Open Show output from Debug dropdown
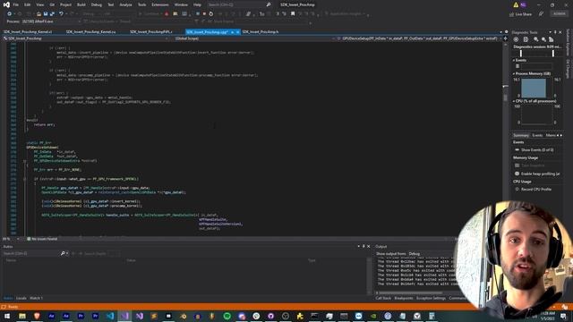Image resolution: width=573 pixels, height=322 pixels. click(432, 254)
